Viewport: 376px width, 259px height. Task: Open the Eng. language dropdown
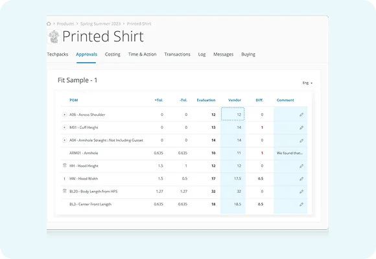click(307, 83)
